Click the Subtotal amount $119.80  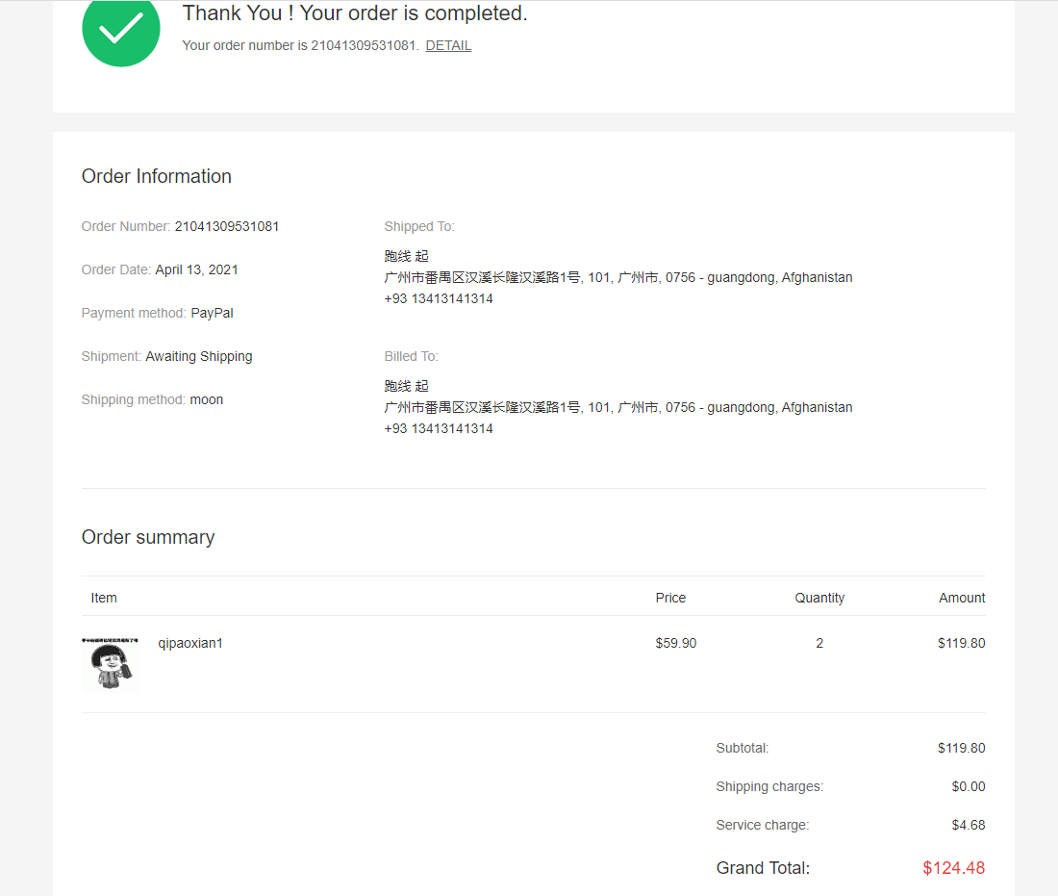pos(961,748)
